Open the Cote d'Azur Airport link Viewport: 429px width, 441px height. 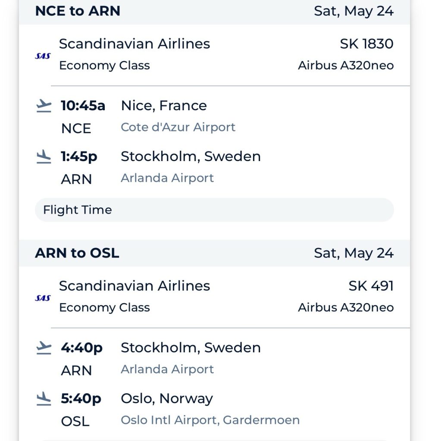click(178, 127)
